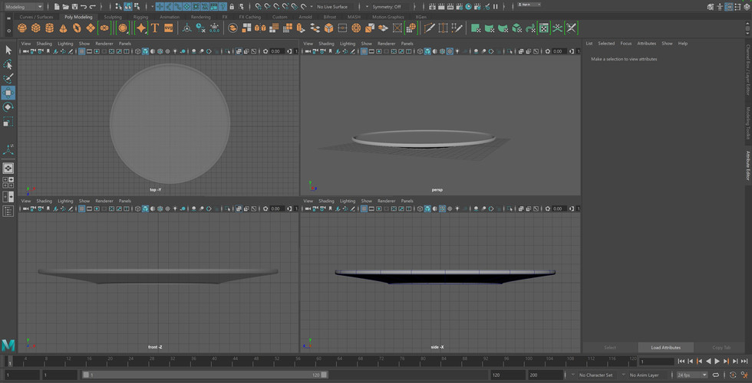Choose the Paint Selection tool
The width and height of the screenshot is (752, 383).
(8, 78)
